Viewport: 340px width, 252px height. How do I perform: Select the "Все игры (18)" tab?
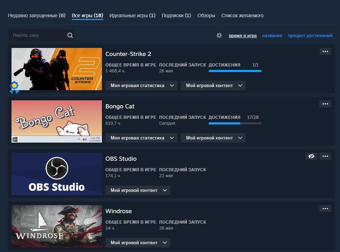(87, 15)
